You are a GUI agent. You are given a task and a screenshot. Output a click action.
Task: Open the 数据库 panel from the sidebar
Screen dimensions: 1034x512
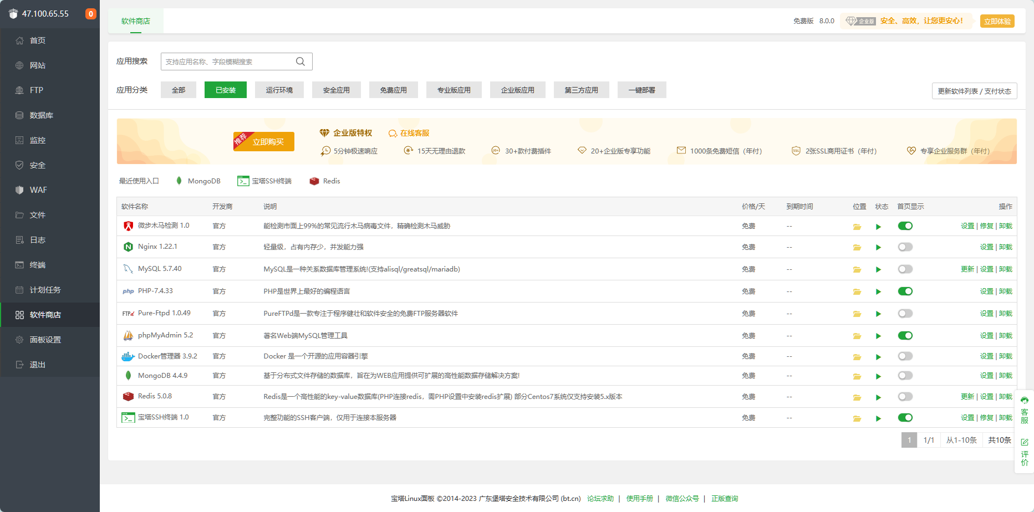[x=40, y=115]
